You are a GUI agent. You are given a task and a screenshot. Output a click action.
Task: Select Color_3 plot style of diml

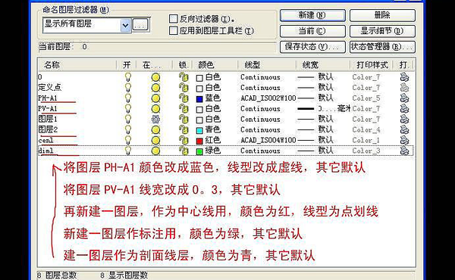click(x=366, y=151)
